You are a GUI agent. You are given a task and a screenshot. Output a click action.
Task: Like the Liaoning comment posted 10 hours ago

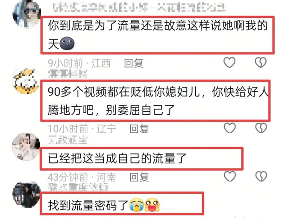coord(230,128)
